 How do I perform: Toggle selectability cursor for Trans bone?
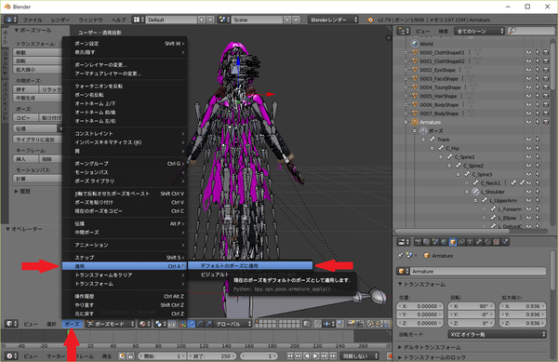538,140
